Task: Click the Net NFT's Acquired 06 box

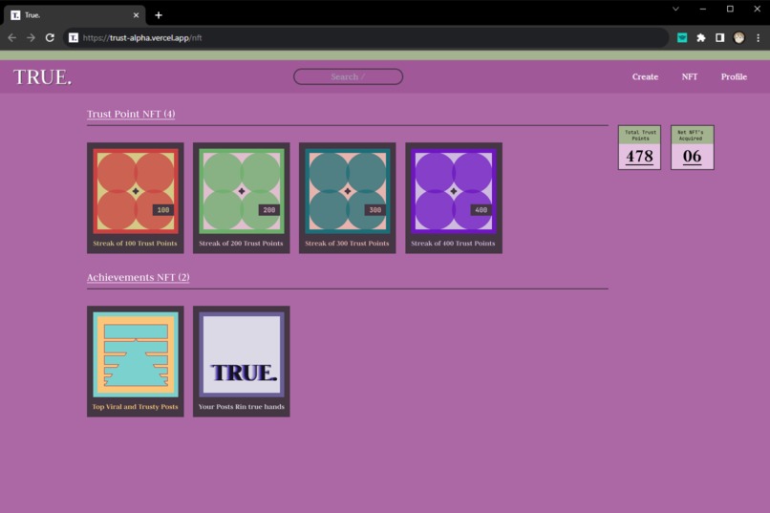Action: 693,147
